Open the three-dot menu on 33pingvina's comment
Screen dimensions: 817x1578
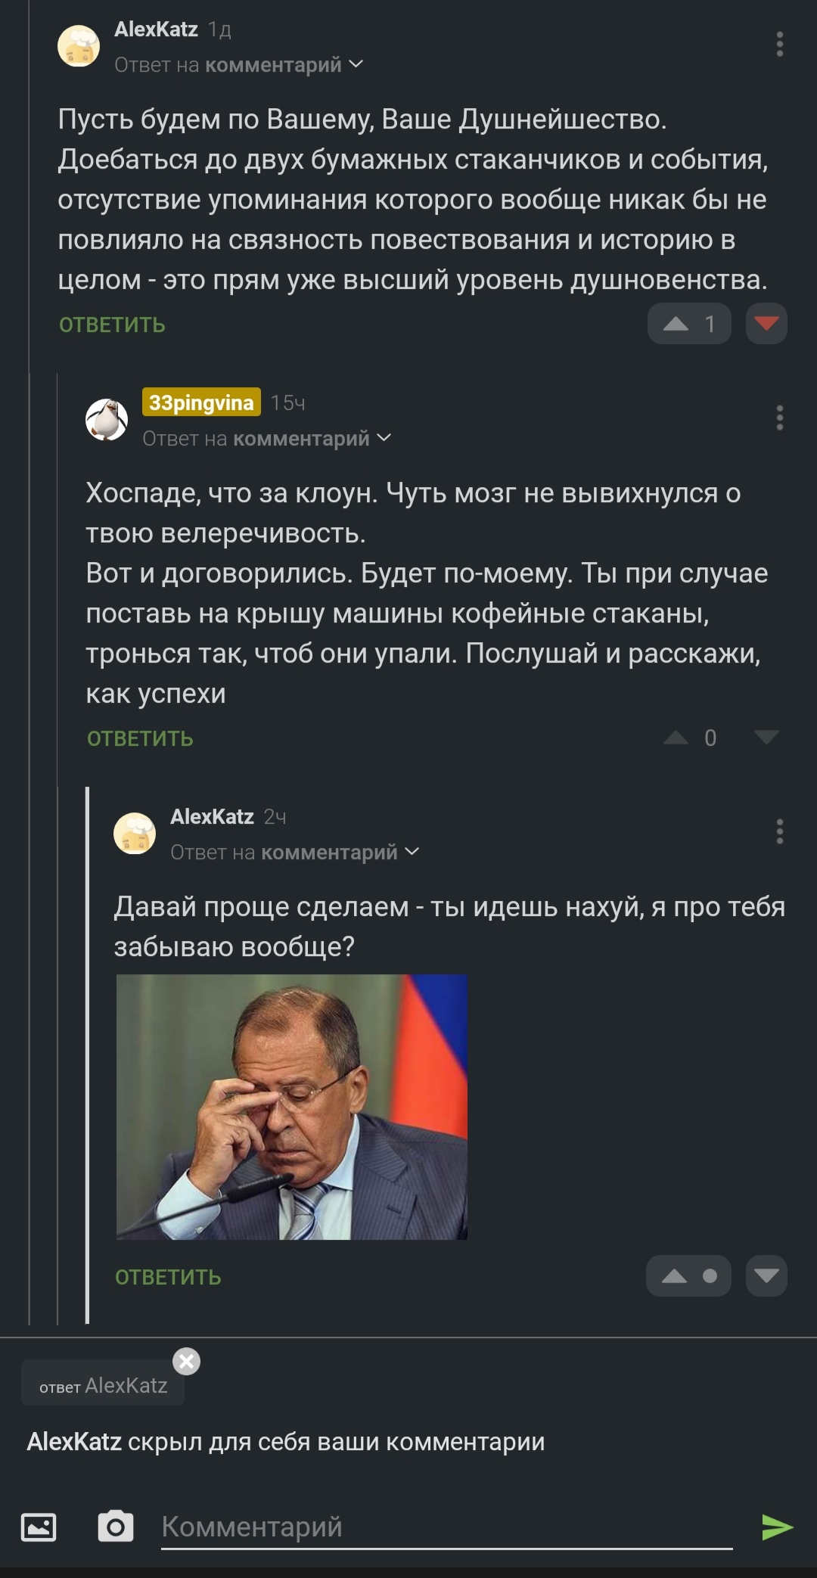pyautogui.click(x=779, y=418)
